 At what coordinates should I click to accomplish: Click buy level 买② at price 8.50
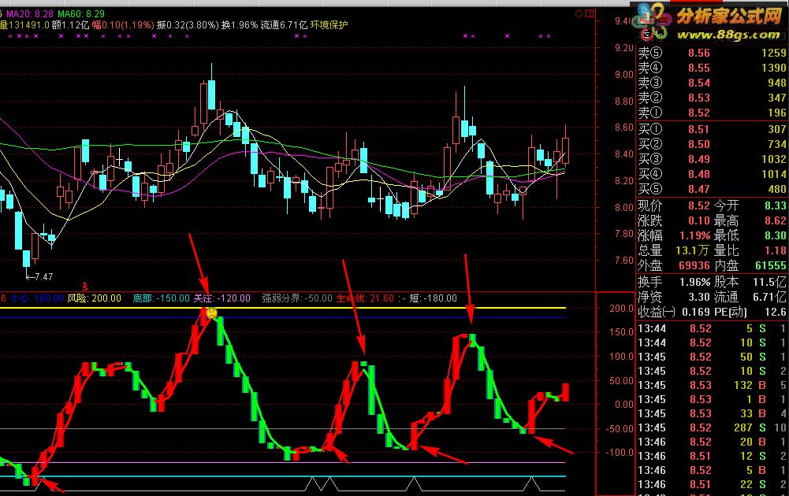pyautogui.click(x=712, y=144)
